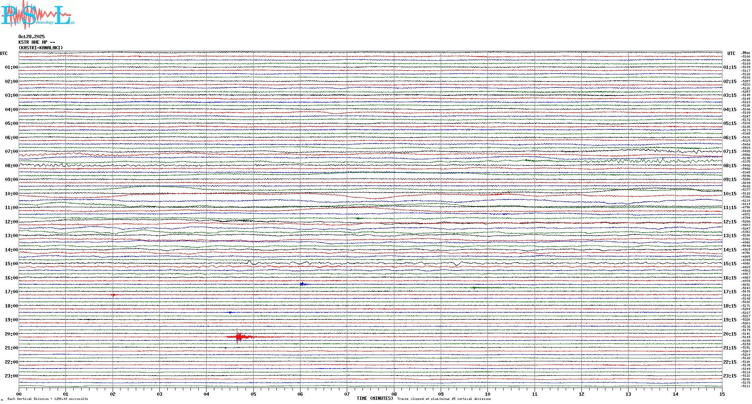Screen dimensions: 752x404
Task: Click the Oct28,2025 date text
Action: (x=31, y=37)
